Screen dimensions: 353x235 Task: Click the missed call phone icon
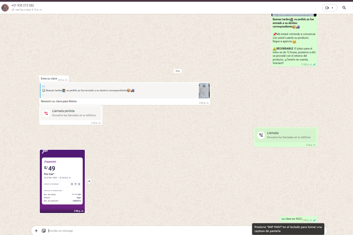(x=46, y=113)
